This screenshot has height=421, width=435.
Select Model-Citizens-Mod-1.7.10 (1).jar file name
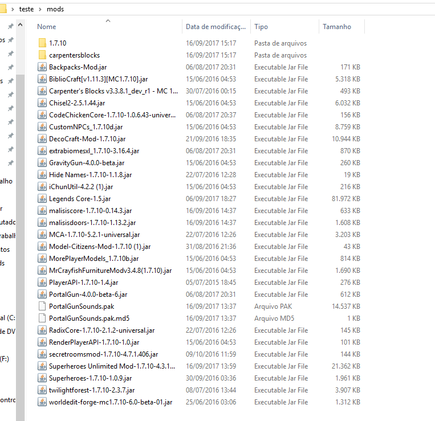[100, 247]
